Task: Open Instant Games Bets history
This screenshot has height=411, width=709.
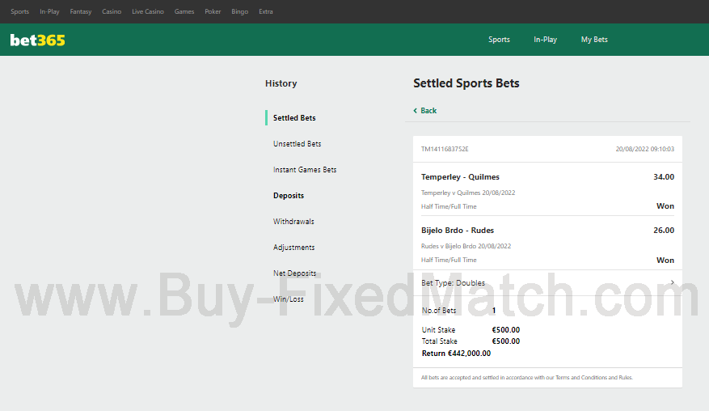Action: pos(305,170)
